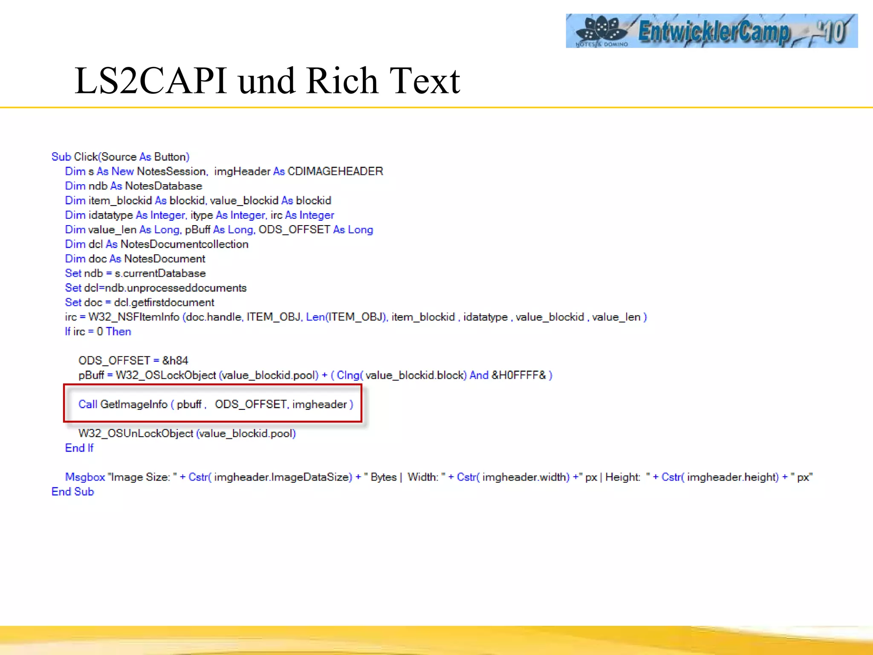Image resolution: width=873 pixels, height=655 pixels.
Task: Click the line 'W32_OSUnLockObject (value_blockid.pool)'
Action: point(187,433)
